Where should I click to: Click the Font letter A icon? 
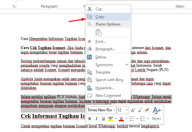(x=89, y=41)
